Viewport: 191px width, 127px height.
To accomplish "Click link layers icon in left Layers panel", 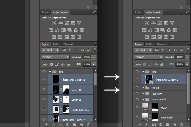I will point(46,124).
